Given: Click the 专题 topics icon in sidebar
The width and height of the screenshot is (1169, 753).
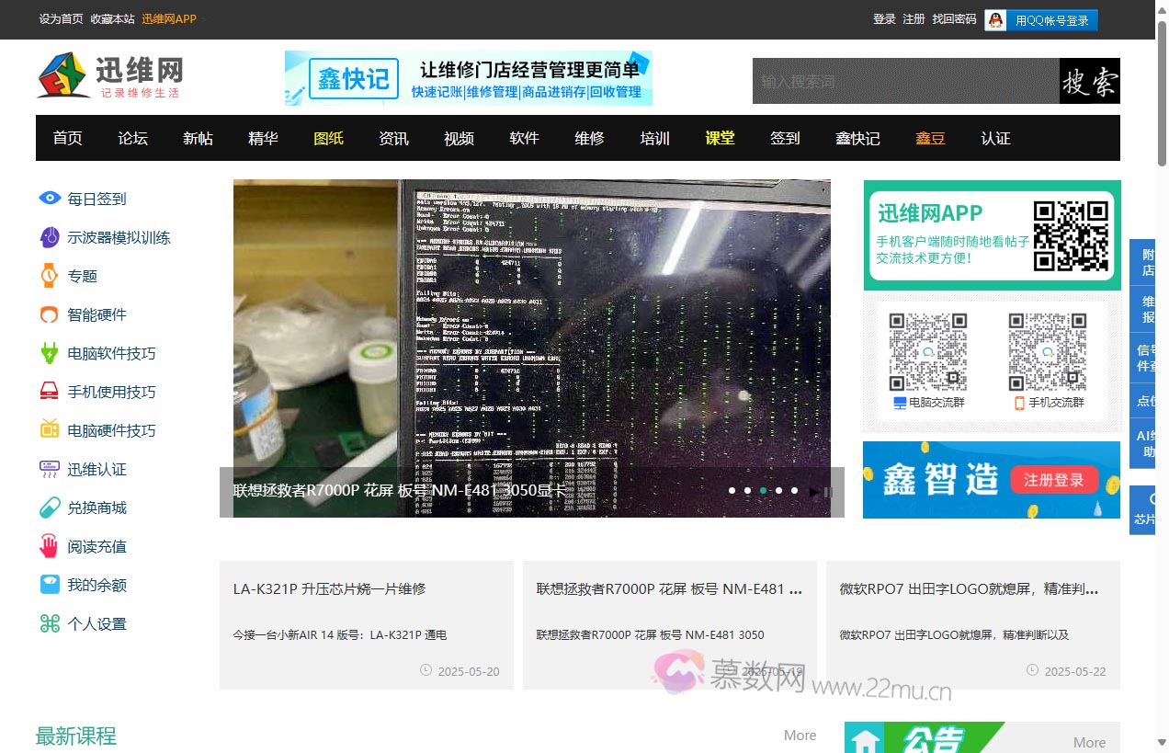Looking at the screenshot, I should 50,275.
